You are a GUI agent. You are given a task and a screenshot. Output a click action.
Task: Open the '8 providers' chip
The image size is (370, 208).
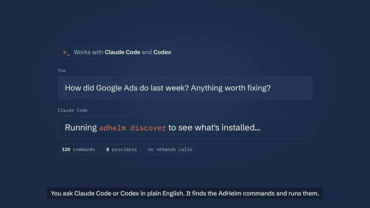coord(121,149)
